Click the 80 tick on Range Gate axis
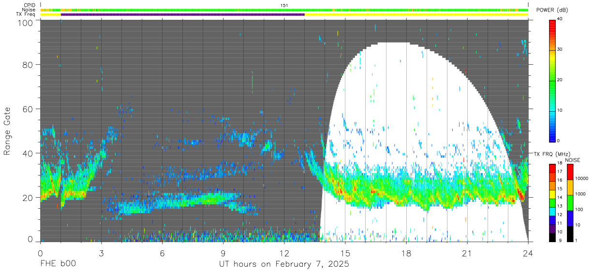This screenshot has width=594, height=274. coord(28,65)
